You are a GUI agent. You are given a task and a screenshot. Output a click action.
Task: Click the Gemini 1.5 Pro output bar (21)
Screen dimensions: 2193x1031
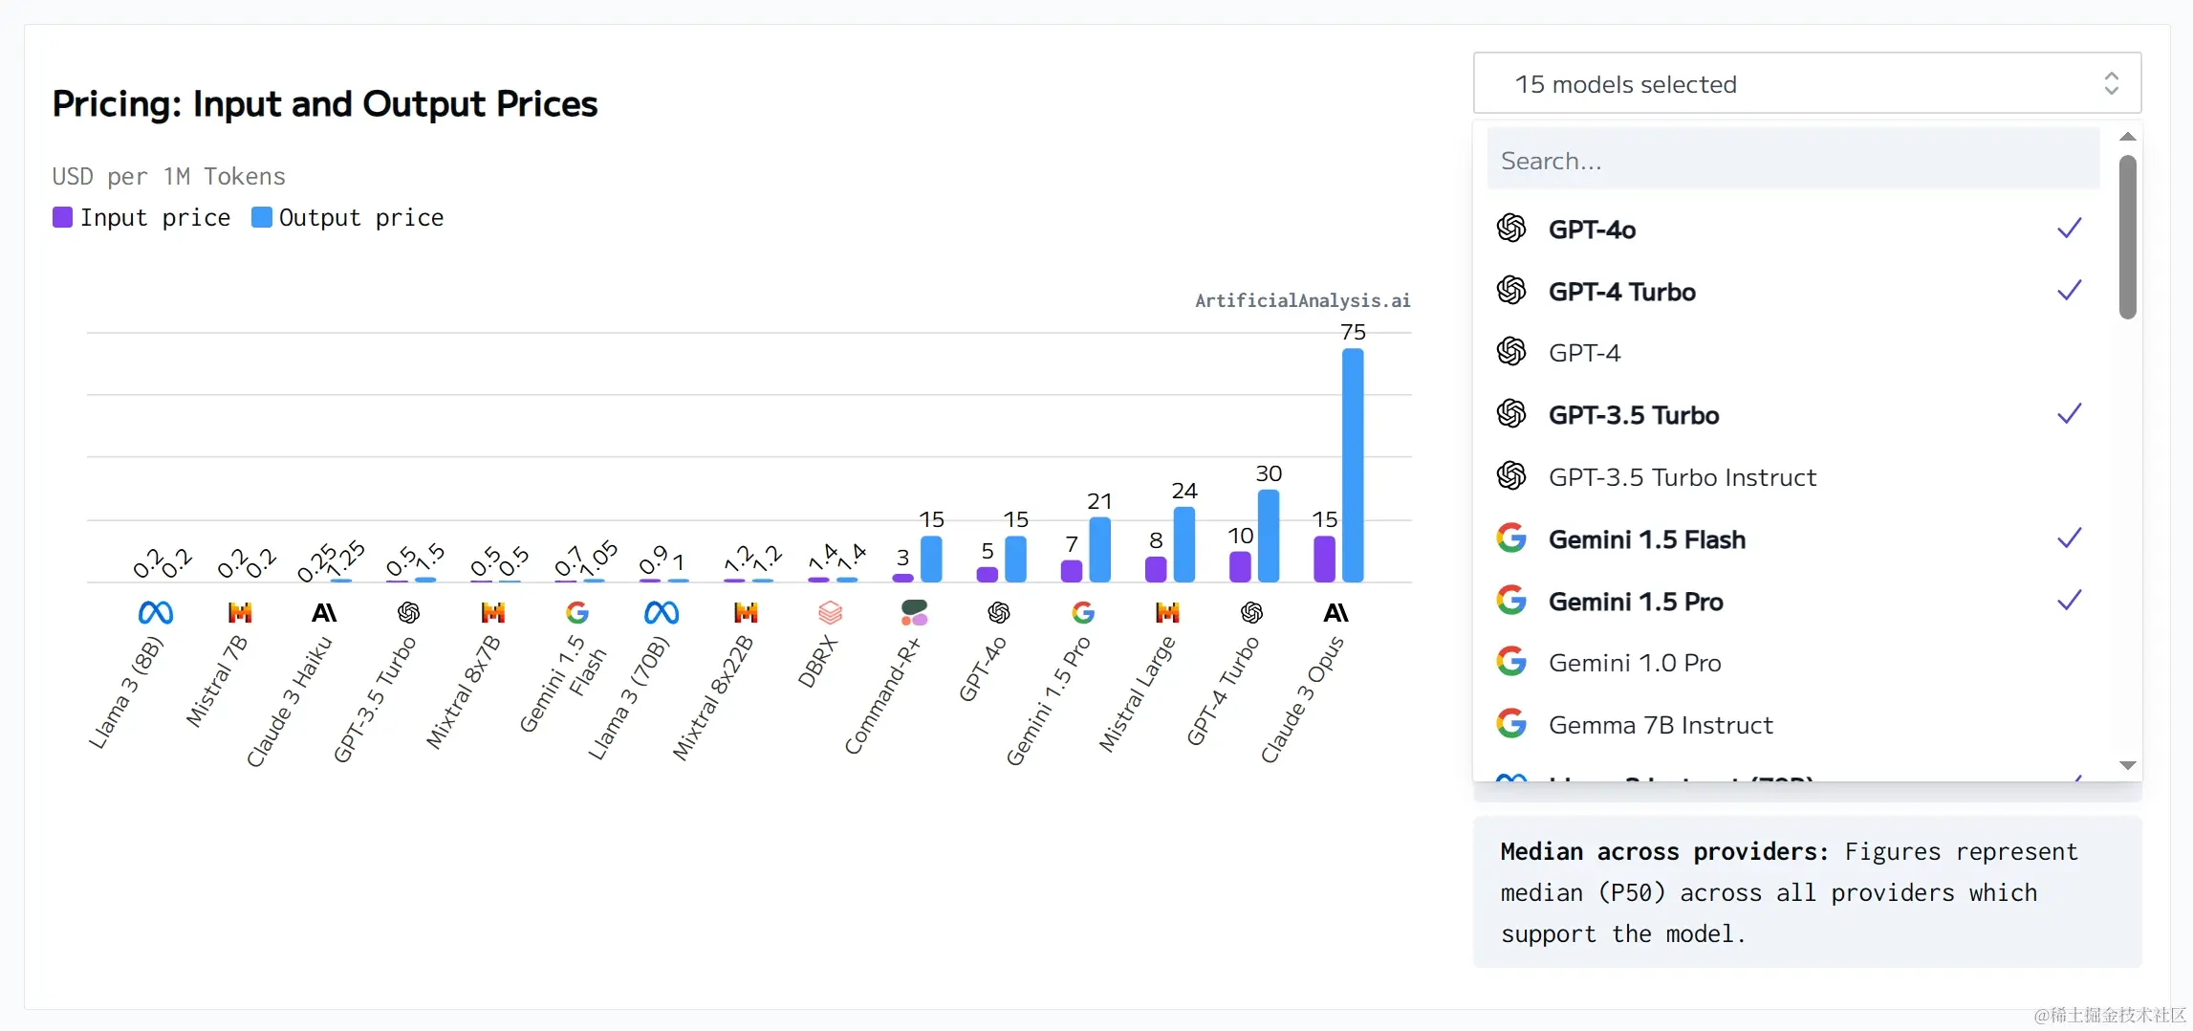point(1100,549)
